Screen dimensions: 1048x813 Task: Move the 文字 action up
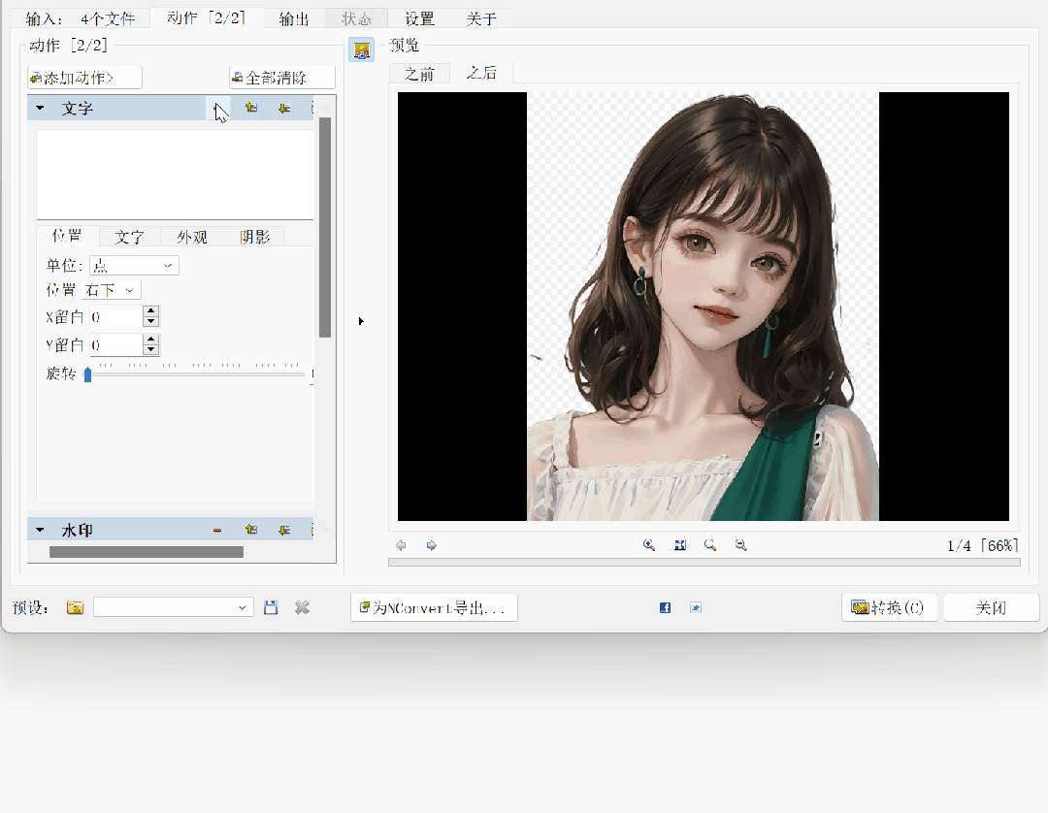pyautogui.click(x=251, y=109)
